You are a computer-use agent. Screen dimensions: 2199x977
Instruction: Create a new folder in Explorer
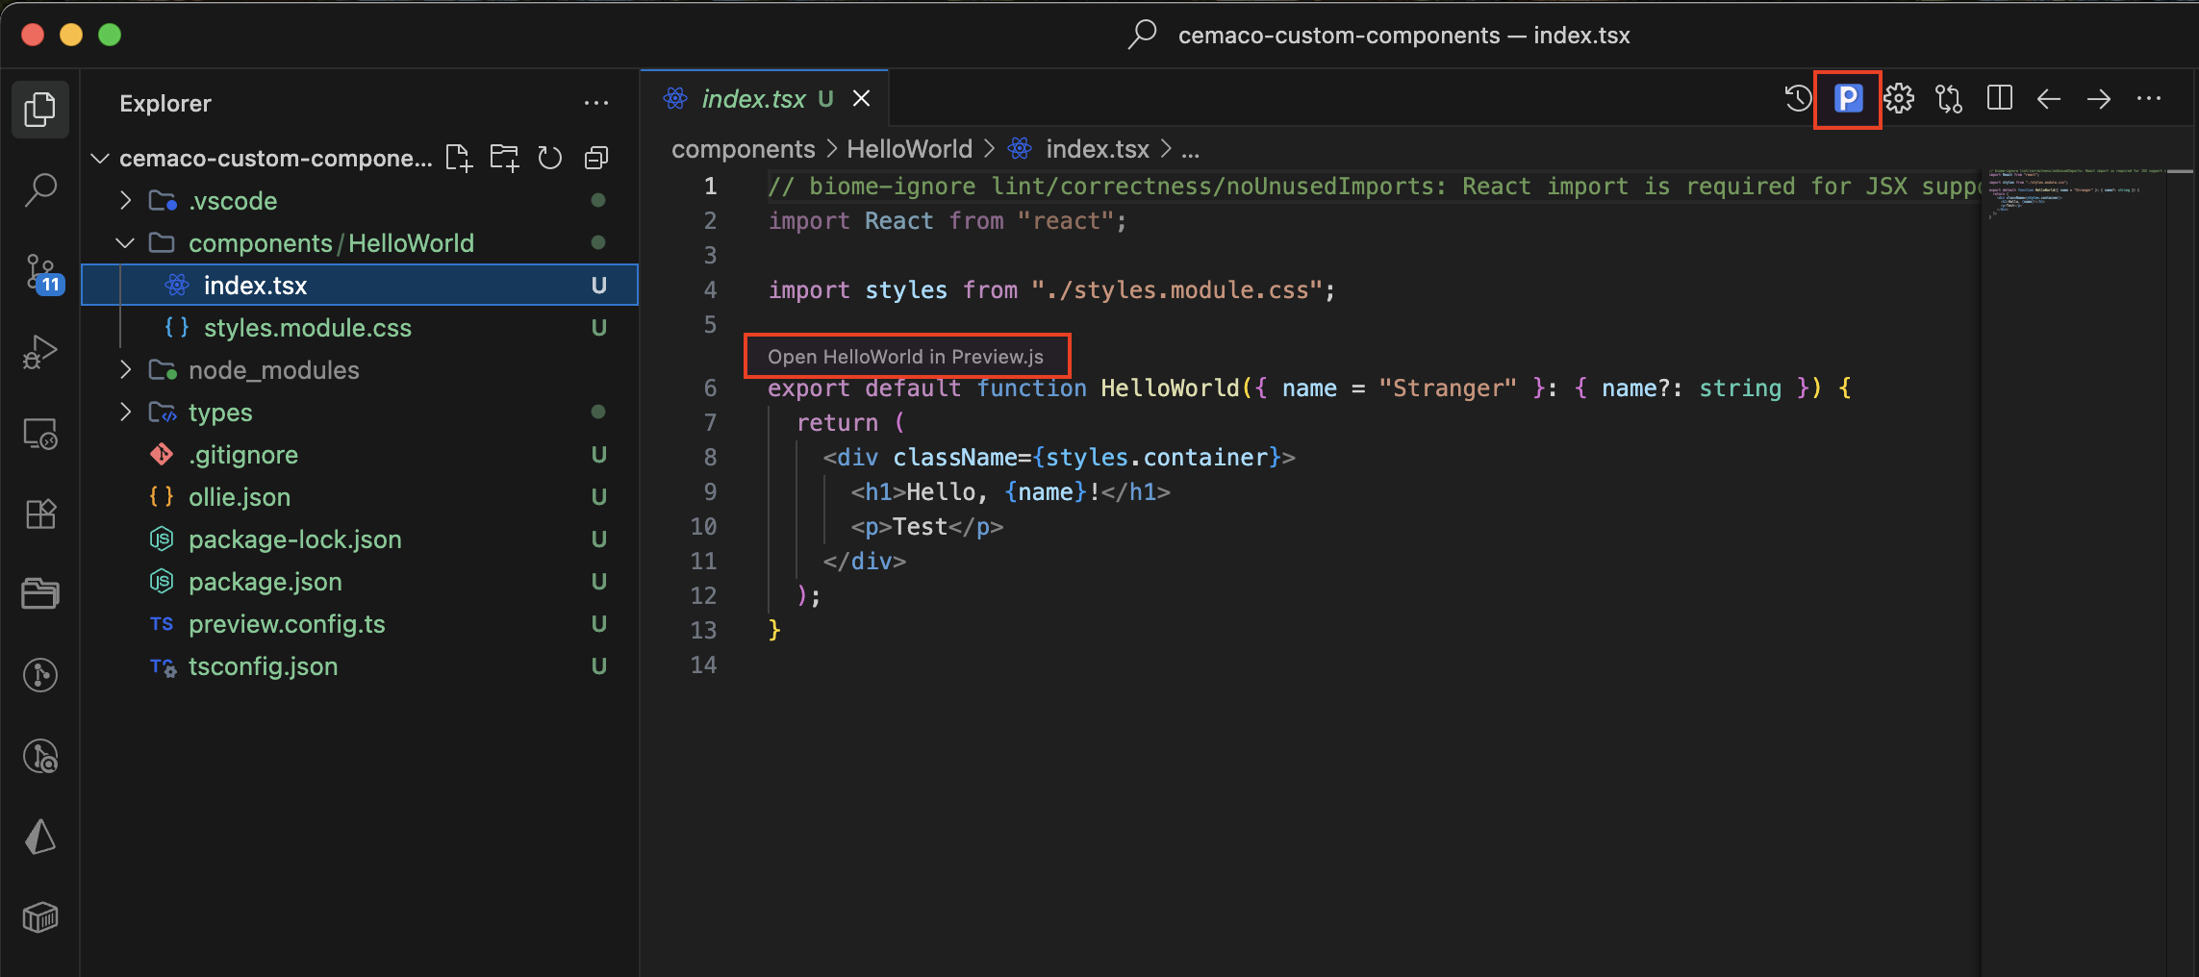coord(504,158)
